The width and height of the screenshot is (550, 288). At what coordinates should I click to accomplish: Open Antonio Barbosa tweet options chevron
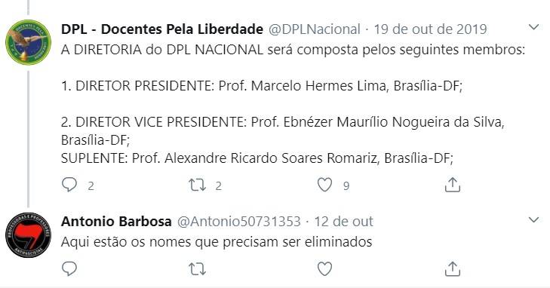coord(533,219)
